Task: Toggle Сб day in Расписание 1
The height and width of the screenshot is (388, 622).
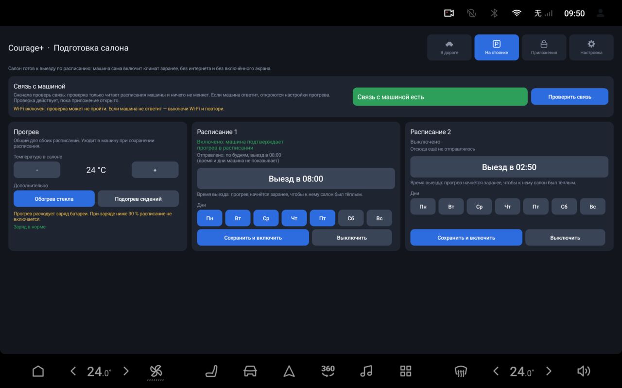Action: click(x=351, y=218)
